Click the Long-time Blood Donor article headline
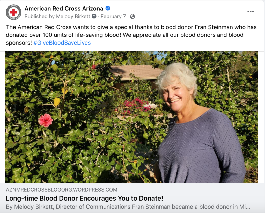 85,198
